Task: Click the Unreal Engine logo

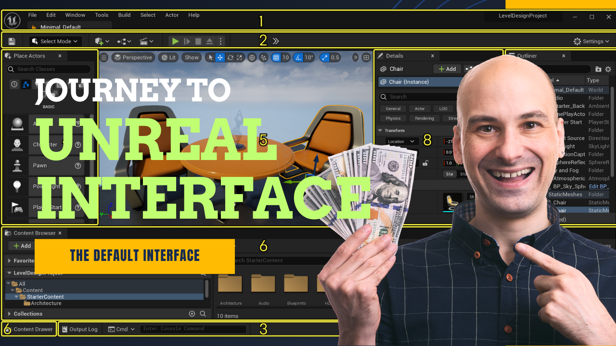Action: tap(12, 20)
